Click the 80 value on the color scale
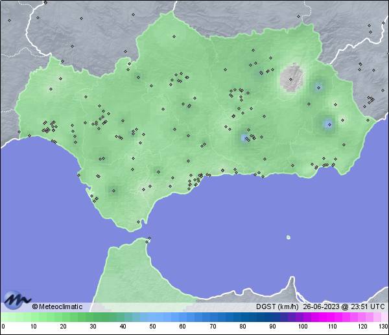Screen dimensions: 389x335 click(242, 327)
